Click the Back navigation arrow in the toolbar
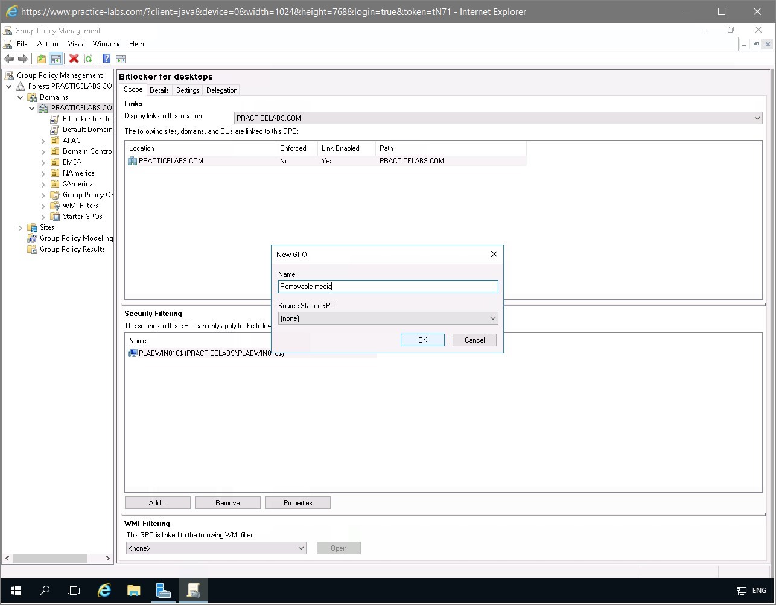Screen dimensions: 776x605 click(x=8, y=59)
